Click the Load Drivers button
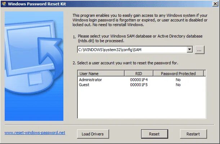 [x=93, y=134]
